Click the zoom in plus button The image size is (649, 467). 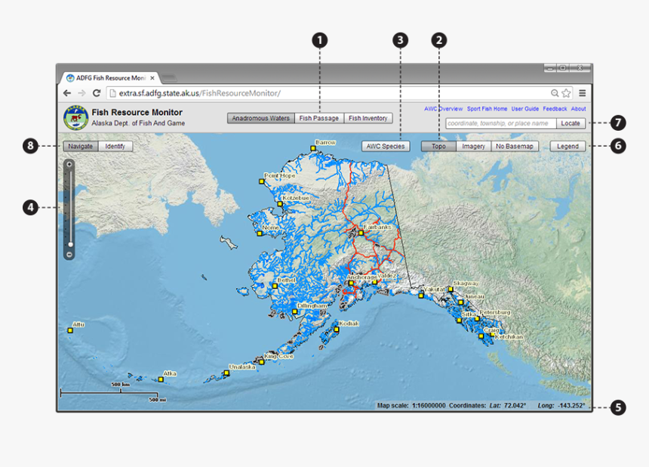coord(69,163)
